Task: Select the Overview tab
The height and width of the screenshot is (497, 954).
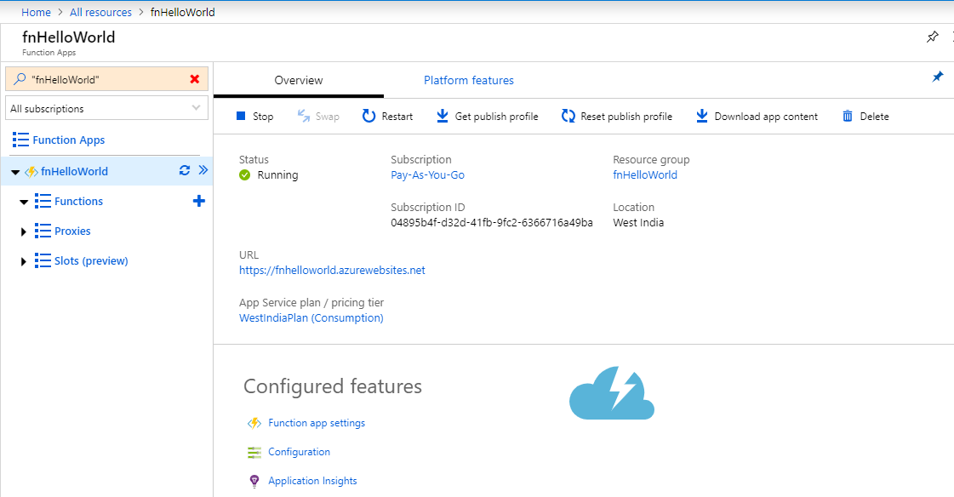Action: 298,81
